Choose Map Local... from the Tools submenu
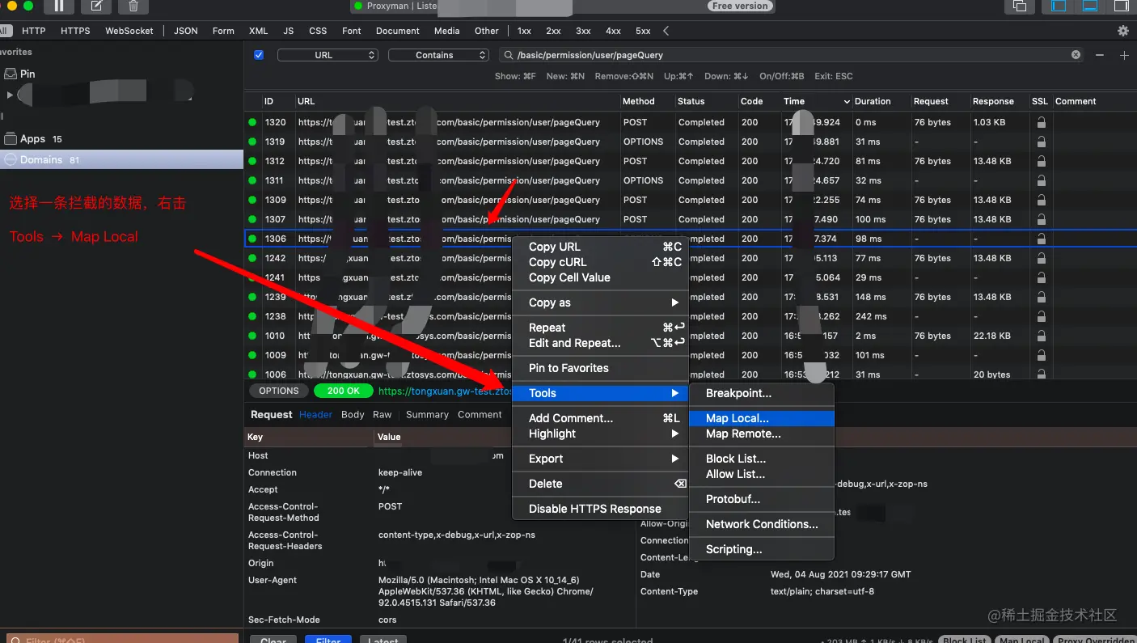The height and width of the screenshot is (643, 1137). pos(737,418)
